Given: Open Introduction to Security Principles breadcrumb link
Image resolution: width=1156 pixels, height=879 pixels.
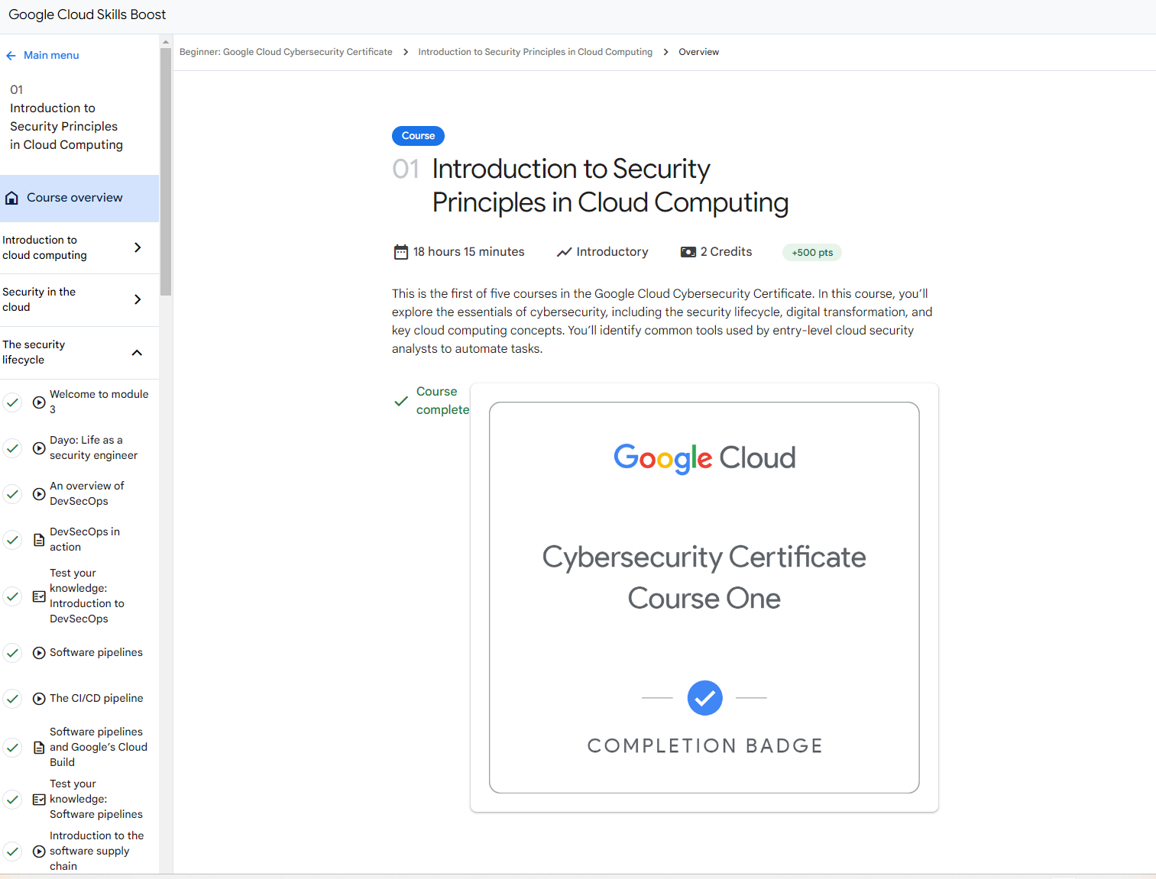Looking at the screenshot, I should (x=535, y=52).
